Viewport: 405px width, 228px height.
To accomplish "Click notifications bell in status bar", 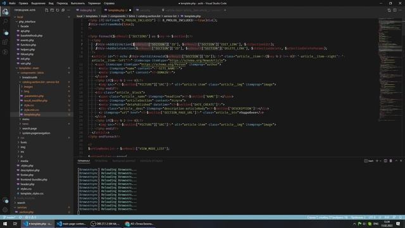I will tap(400, 217).
